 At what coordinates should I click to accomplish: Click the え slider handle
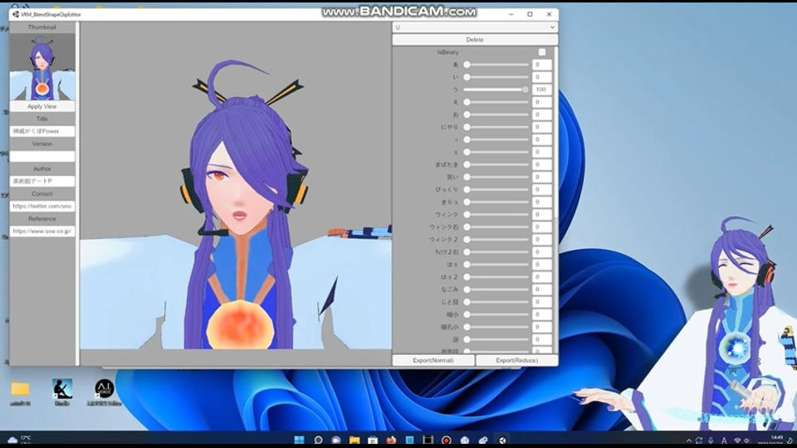467,102
